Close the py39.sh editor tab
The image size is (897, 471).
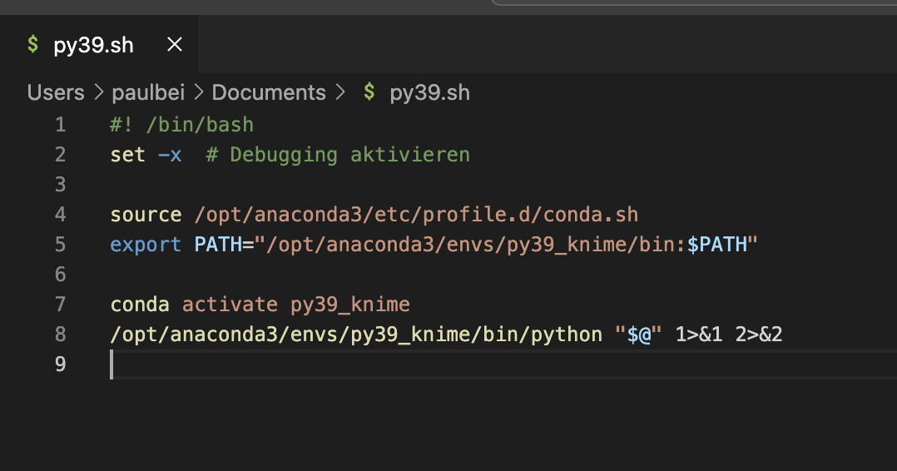pyautogui.click(x=175, y=45)
